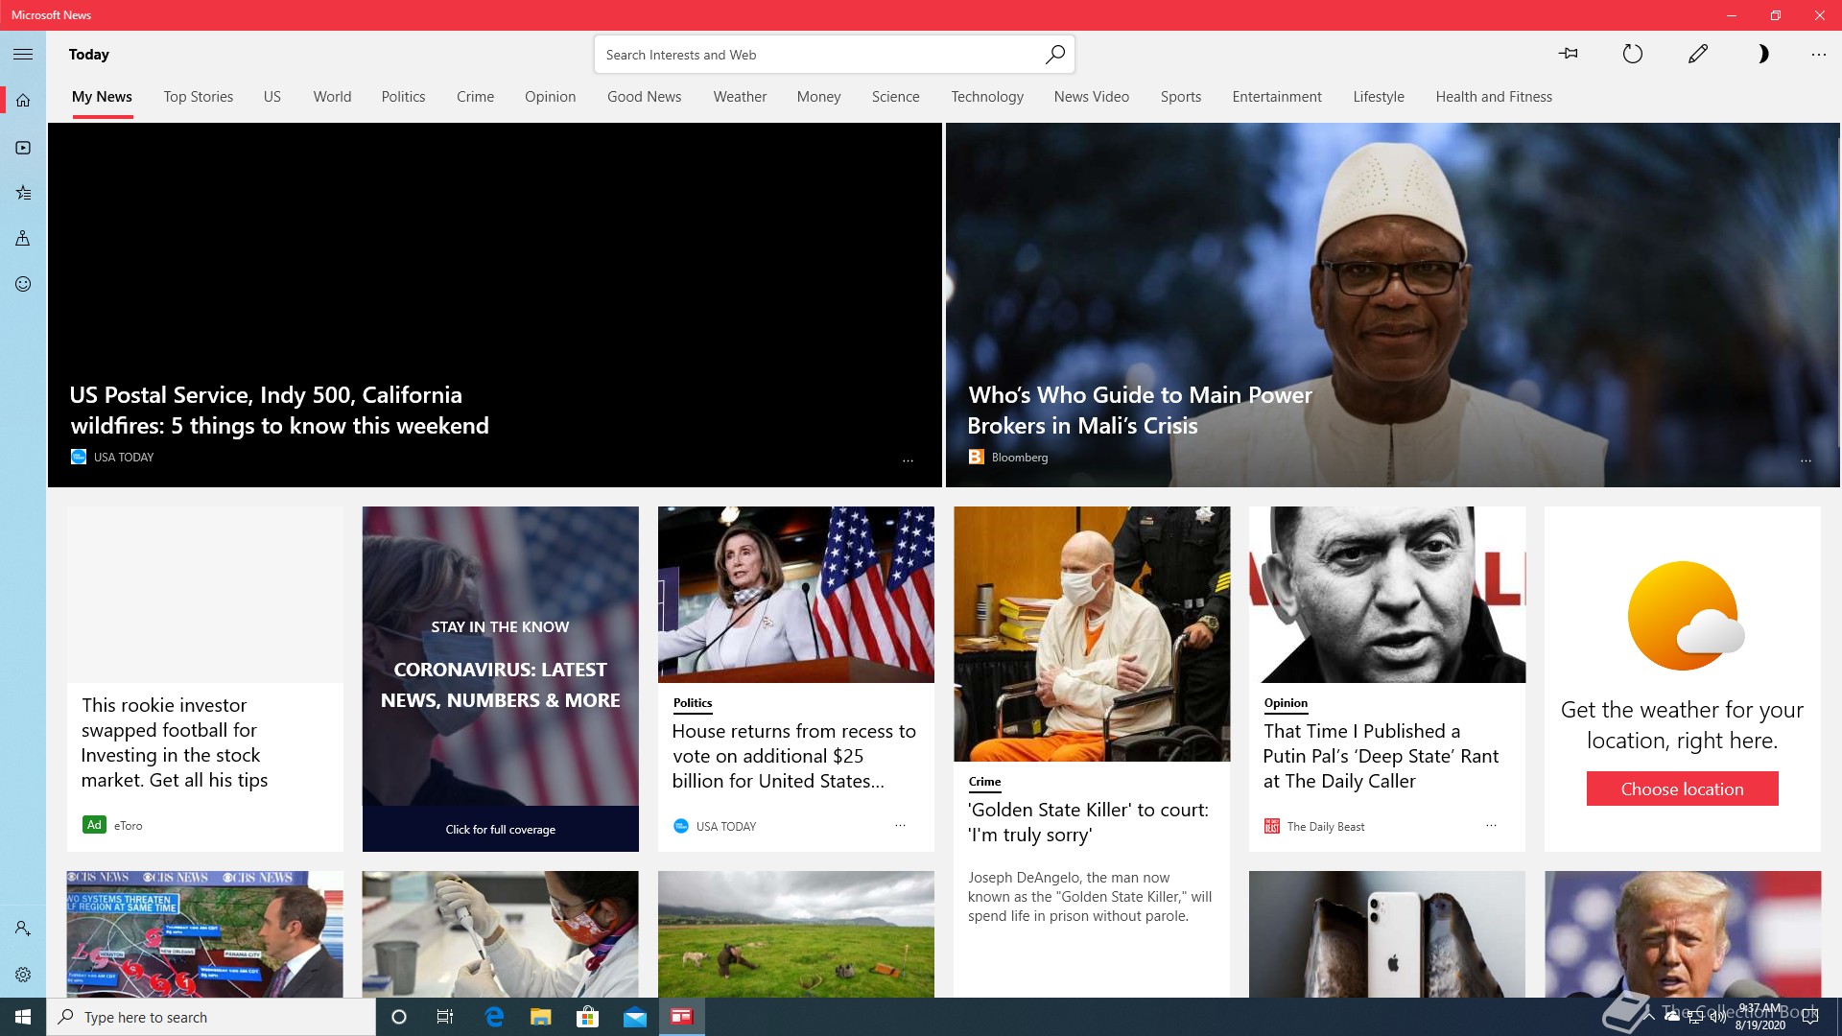Open the Weather tab

tap(740, 97)
